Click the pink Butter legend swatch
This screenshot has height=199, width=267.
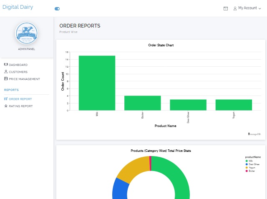(247, 171)
